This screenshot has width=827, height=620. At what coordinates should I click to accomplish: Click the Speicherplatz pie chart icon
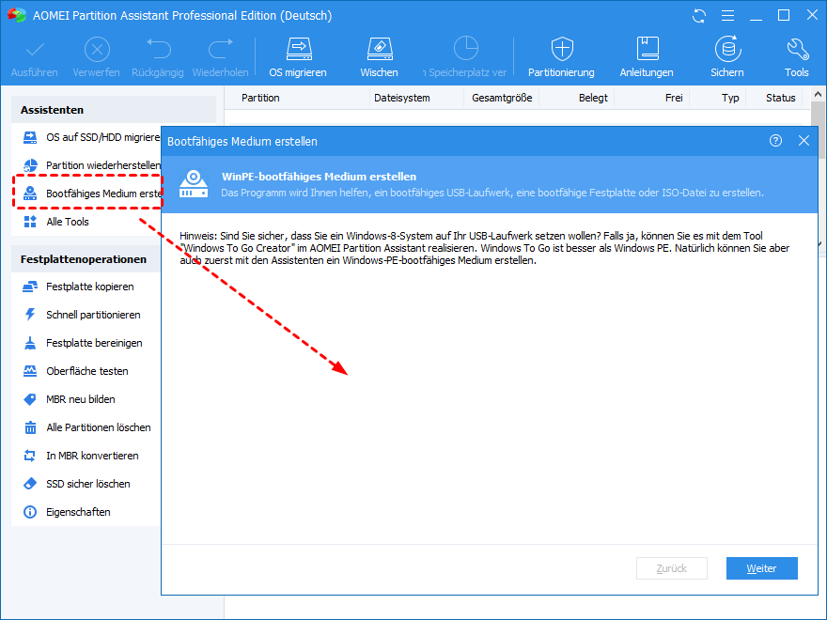pos(466,49)
